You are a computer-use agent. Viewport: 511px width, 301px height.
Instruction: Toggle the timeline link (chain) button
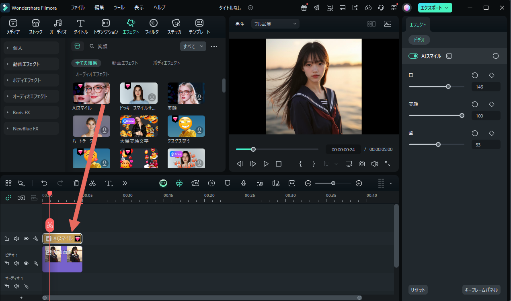click(x=8, y=198)
